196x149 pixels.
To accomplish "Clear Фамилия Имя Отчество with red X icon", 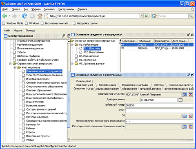I will (x=190, y=95).
